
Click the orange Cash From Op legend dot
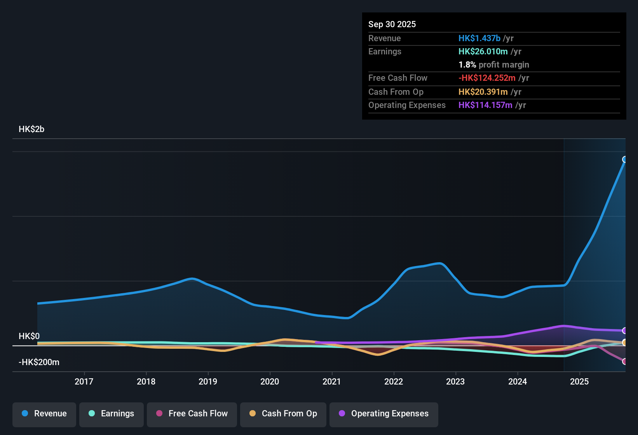(x=253, y=414)
